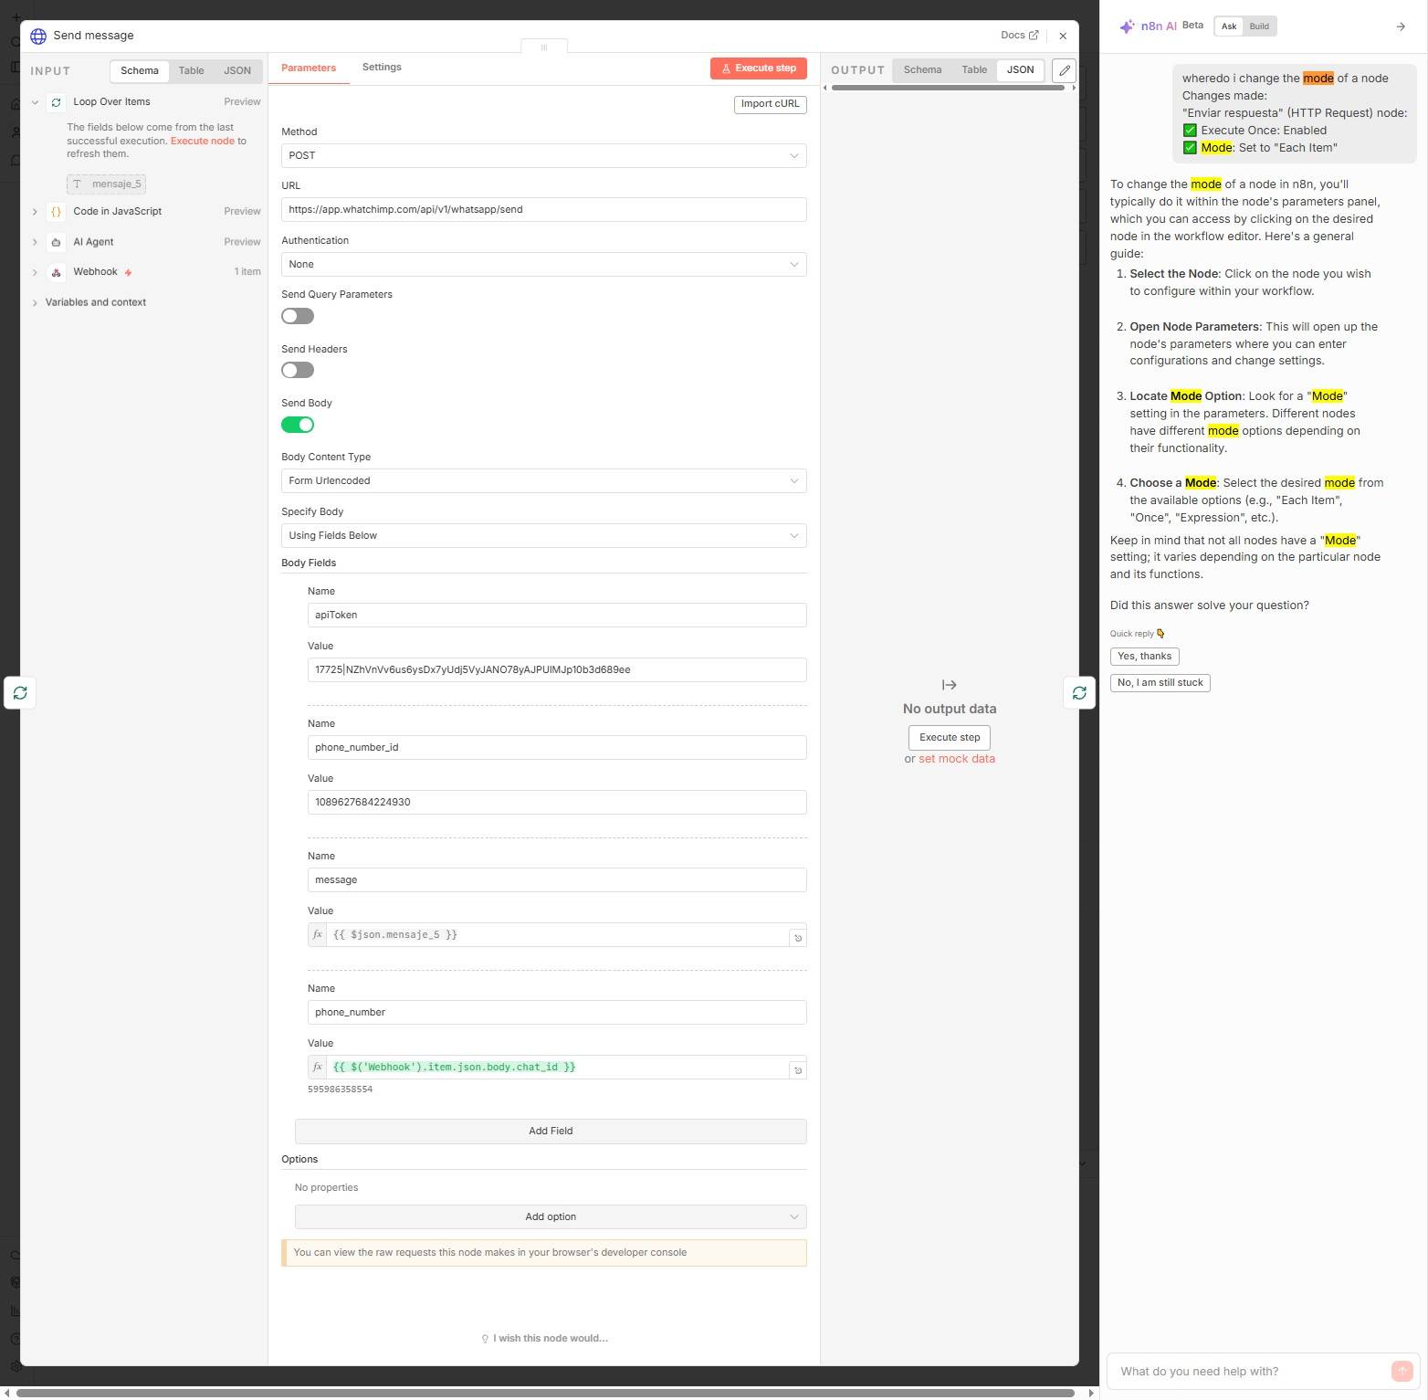Select Input Table view tab
Viewport: 1428px width, 1400px height.
click(x=191, y=71)
